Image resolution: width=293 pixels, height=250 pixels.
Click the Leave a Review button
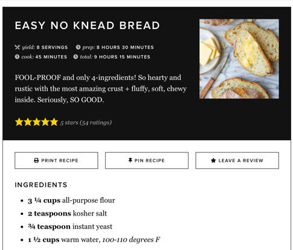pos(237,160)
